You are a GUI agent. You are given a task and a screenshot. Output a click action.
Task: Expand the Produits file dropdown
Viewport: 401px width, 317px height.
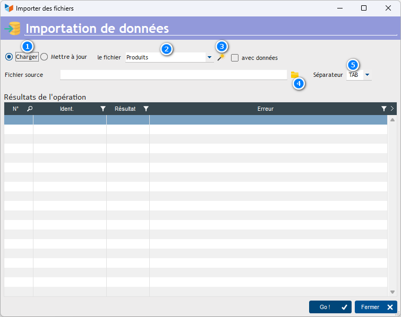[x=209, y=57]
